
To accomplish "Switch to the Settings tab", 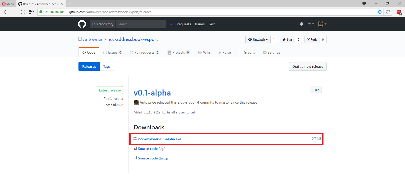I will [x=271, y=52].
